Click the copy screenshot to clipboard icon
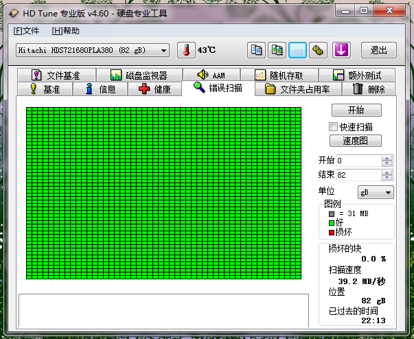This screenshot has width=414, height=339. (x=277, y=50)
